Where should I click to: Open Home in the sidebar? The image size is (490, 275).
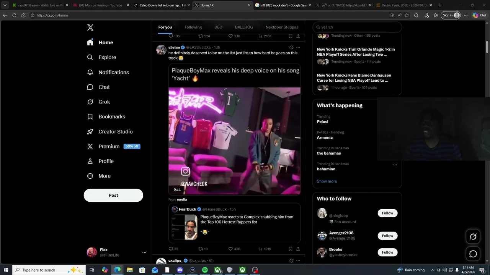click(x=100, y=42)
